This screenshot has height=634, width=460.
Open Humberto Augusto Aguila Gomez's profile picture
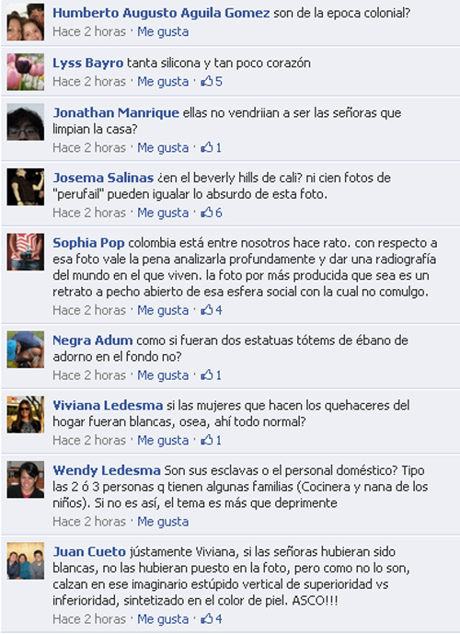point(26,22)
